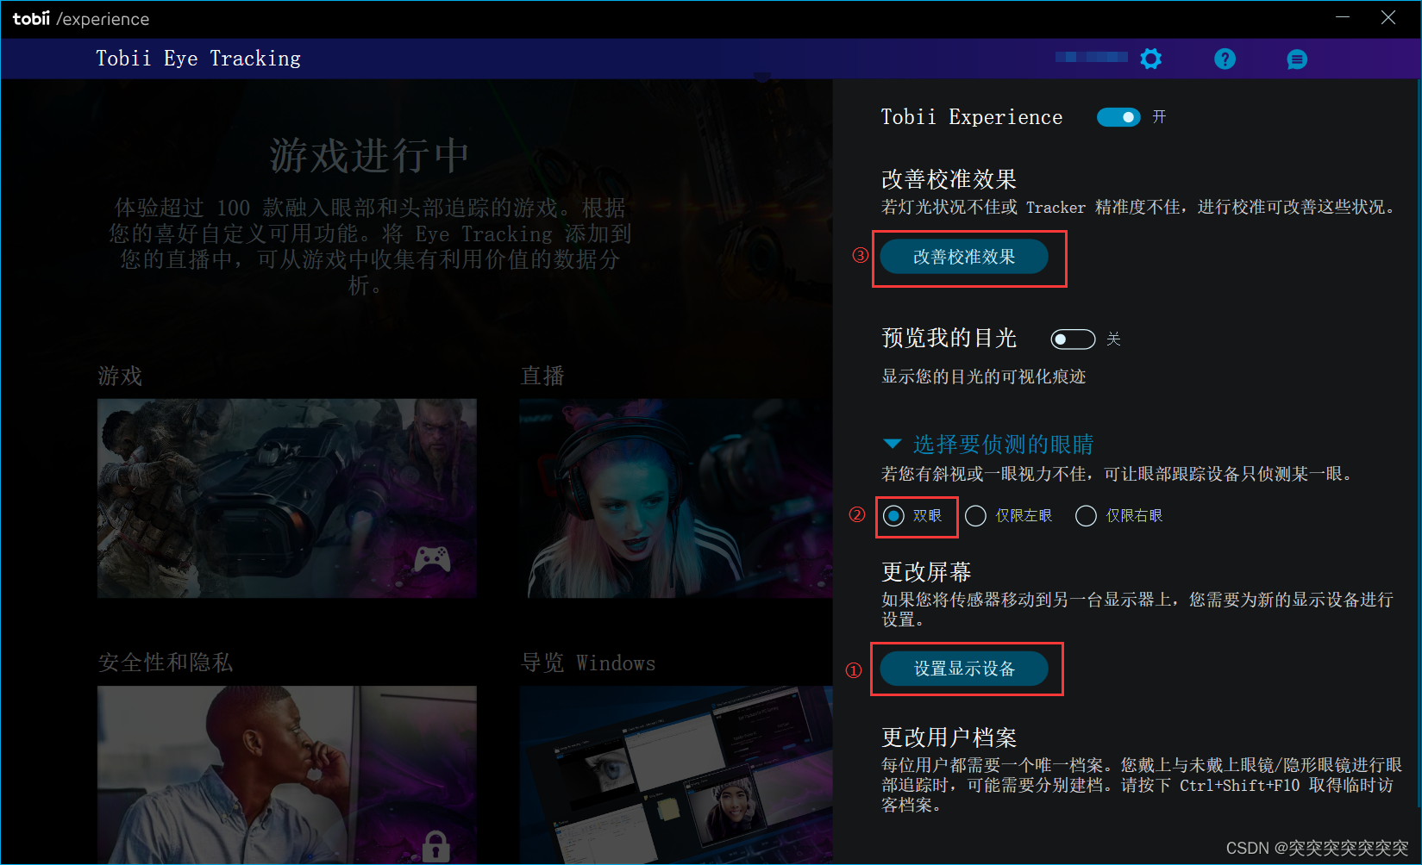The width and height of the screenshot is (1422, 865).
Task: Collapse the 选择要侦测的眼睛 section arrow
Action: point(893,444)
